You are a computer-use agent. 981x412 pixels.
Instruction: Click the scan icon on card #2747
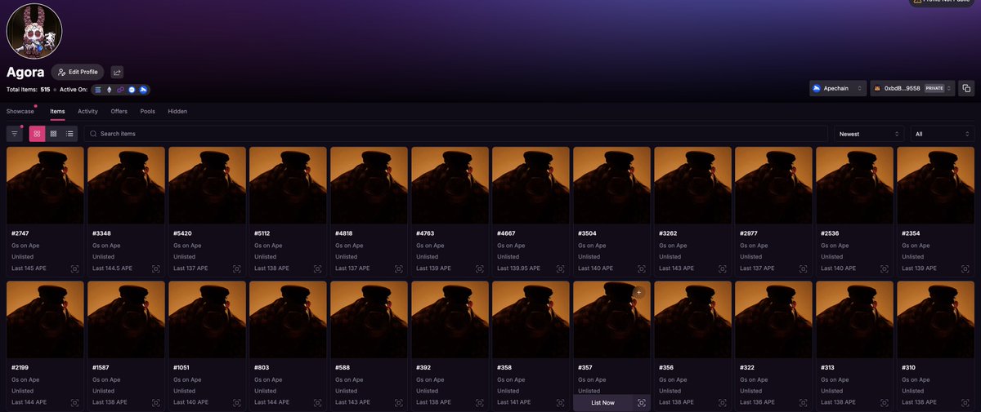(74, 268)
